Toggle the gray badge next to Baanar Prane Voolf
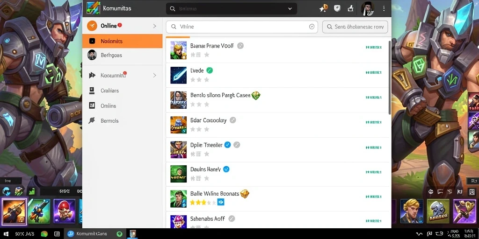 coord(240,46)
